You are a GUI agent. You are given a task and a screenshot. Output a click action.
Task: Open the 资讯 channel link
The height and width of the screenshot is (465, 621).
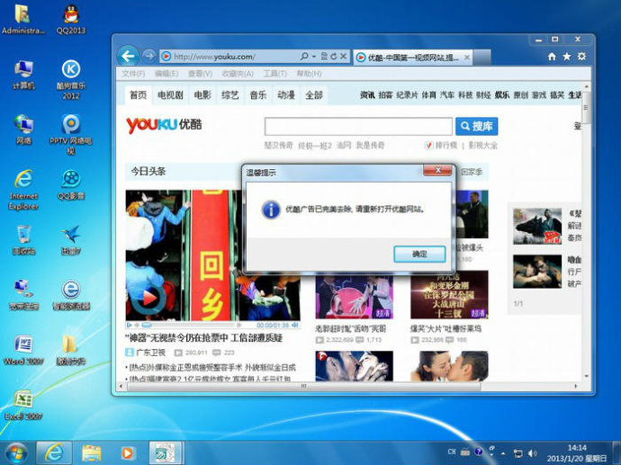[x=367, y=95]
